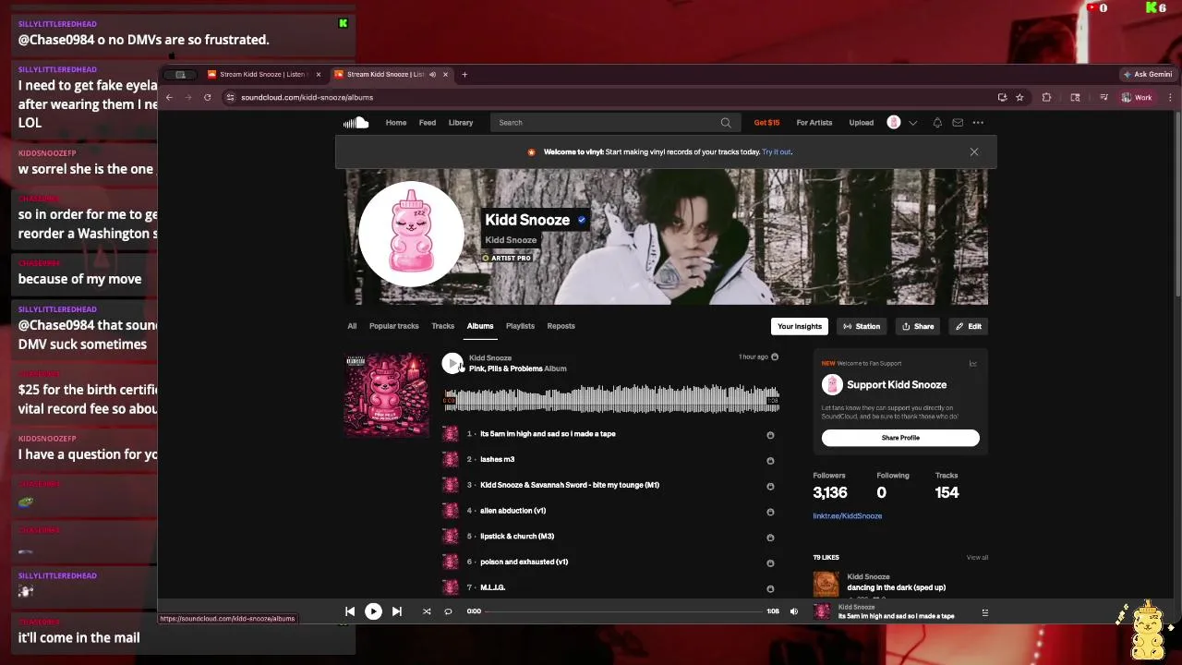Click the previous track button in player

tap(350, 611)
